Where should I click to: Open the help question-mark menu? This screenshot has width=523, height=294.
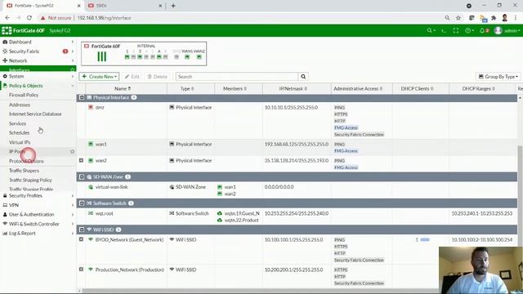point(469,30)
